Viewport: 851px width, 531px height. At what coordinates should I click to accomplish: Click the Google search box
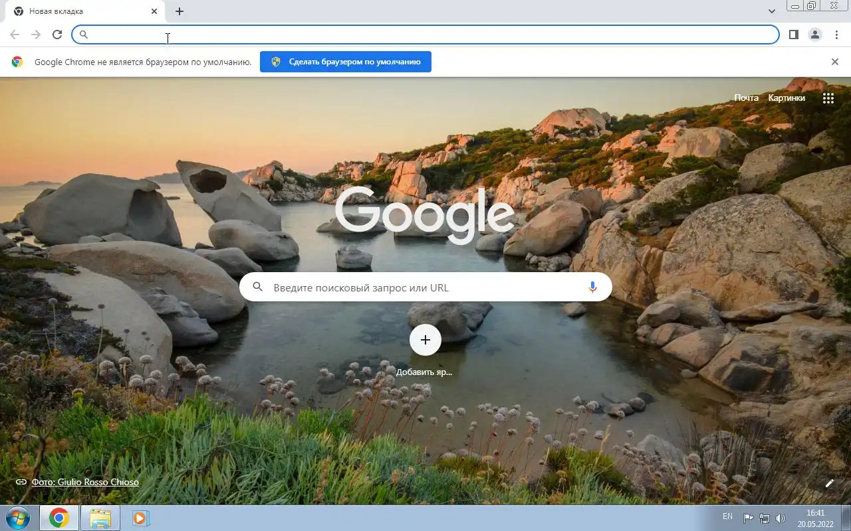pyautogui.click(x=425, y=287)
